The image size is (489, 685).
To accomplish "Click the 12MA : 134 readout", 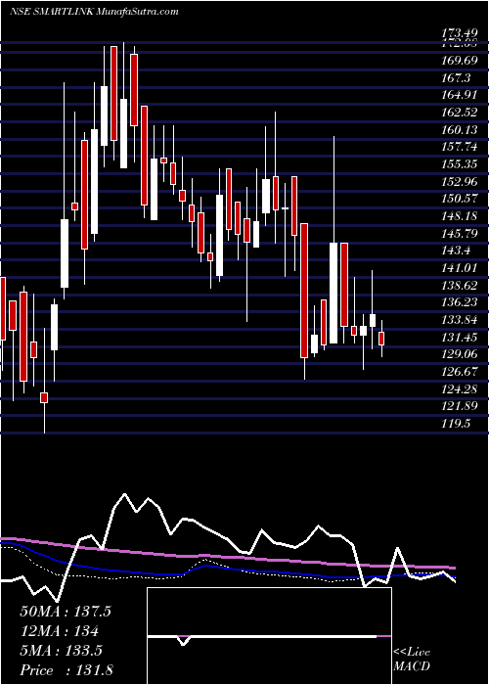I will (x=59, y=630).
